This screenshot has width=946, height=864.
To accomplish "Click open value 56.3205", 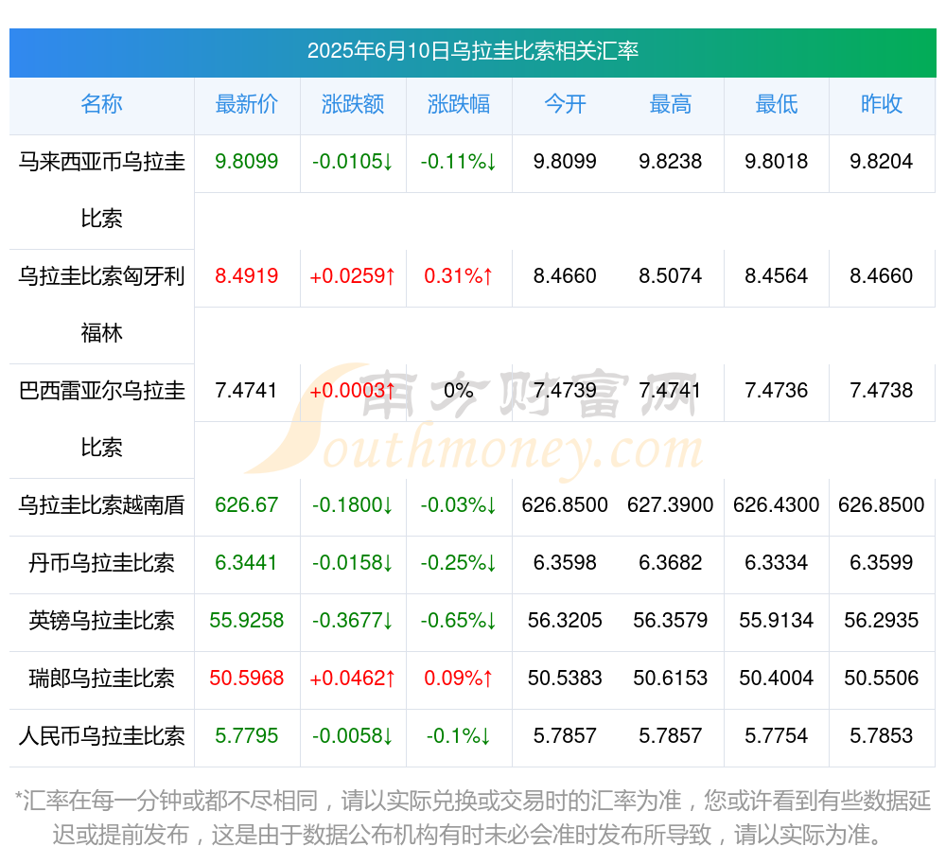I will pos(565,620).
